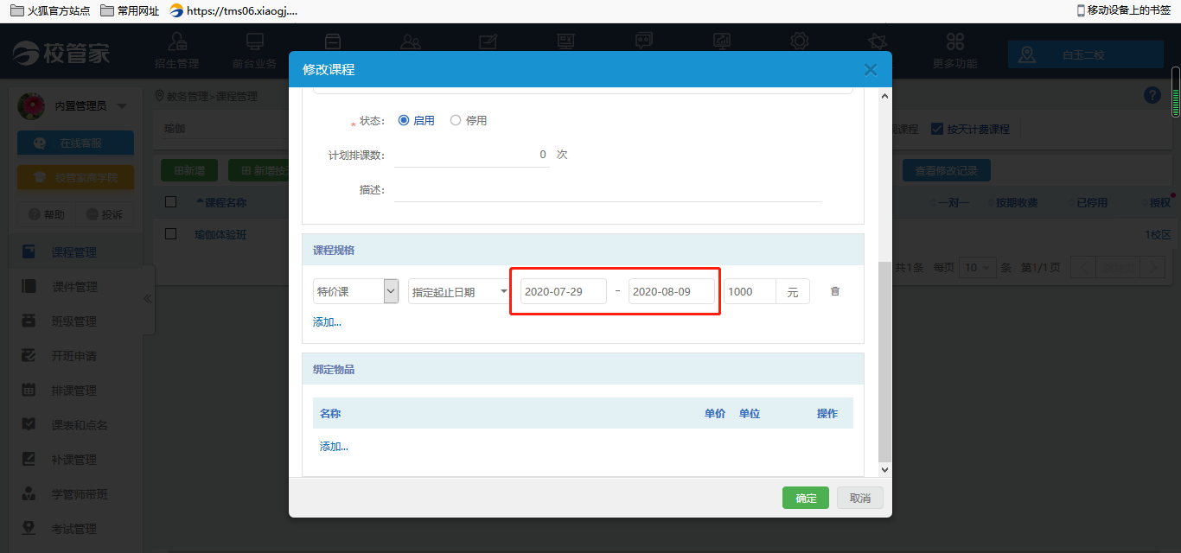Click the 取消 button
Viewport: 1181px width, 553px height.
[x=860, y=498]
